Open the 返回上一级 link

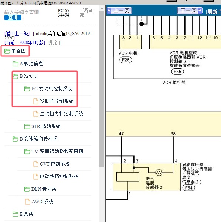pos(17,34)
